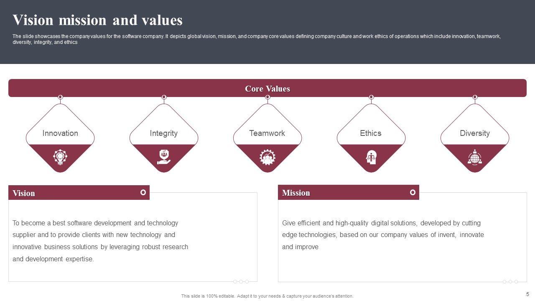Click the circle marker in Vision header
Image resolution: width=535 pixels, height=301 pixels.
point(143,192)
